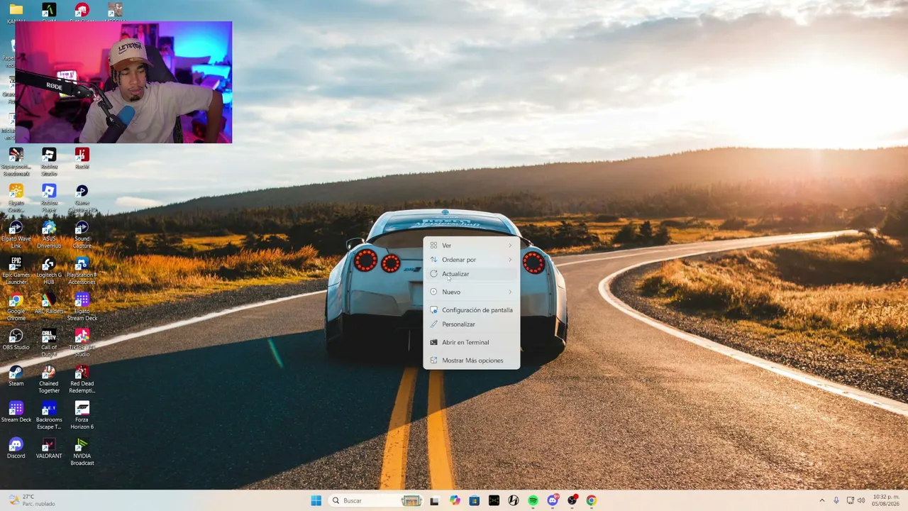Open Spotify from the taskbar

[x=533, y=500]
